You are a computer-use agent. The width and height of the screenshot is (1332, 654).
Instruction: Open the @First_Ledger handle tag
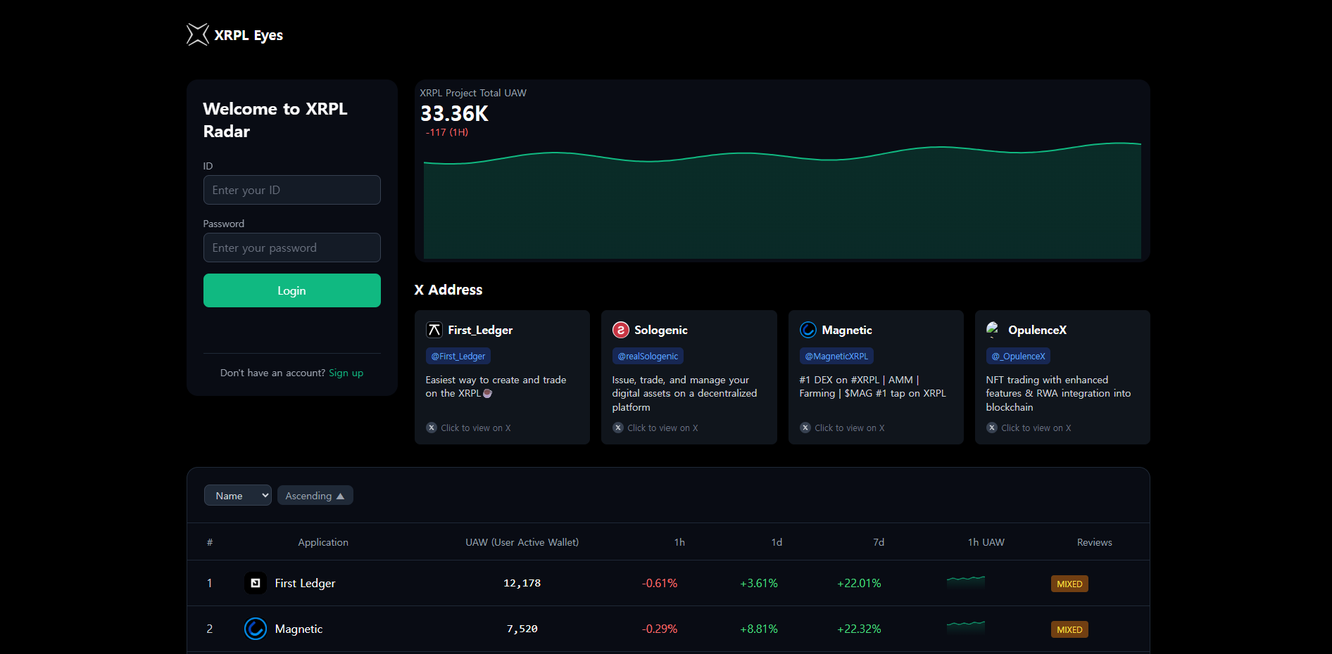point(458,357)
